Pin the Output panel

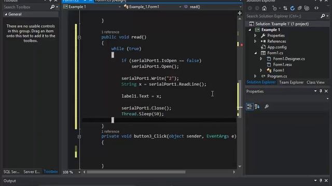point(321,180)
